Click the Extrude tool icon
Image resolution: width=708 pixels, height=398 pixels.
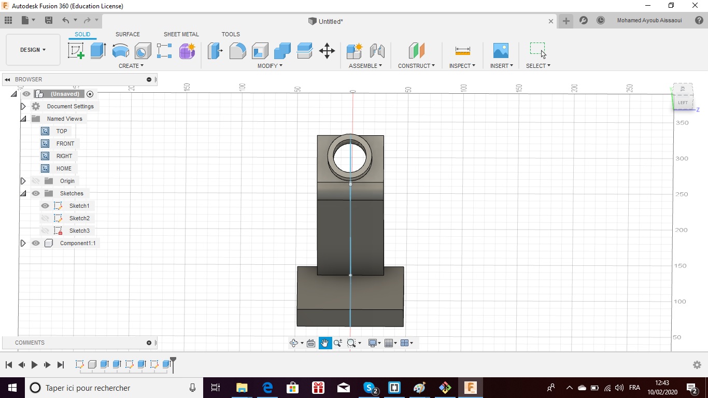(98, 51)
